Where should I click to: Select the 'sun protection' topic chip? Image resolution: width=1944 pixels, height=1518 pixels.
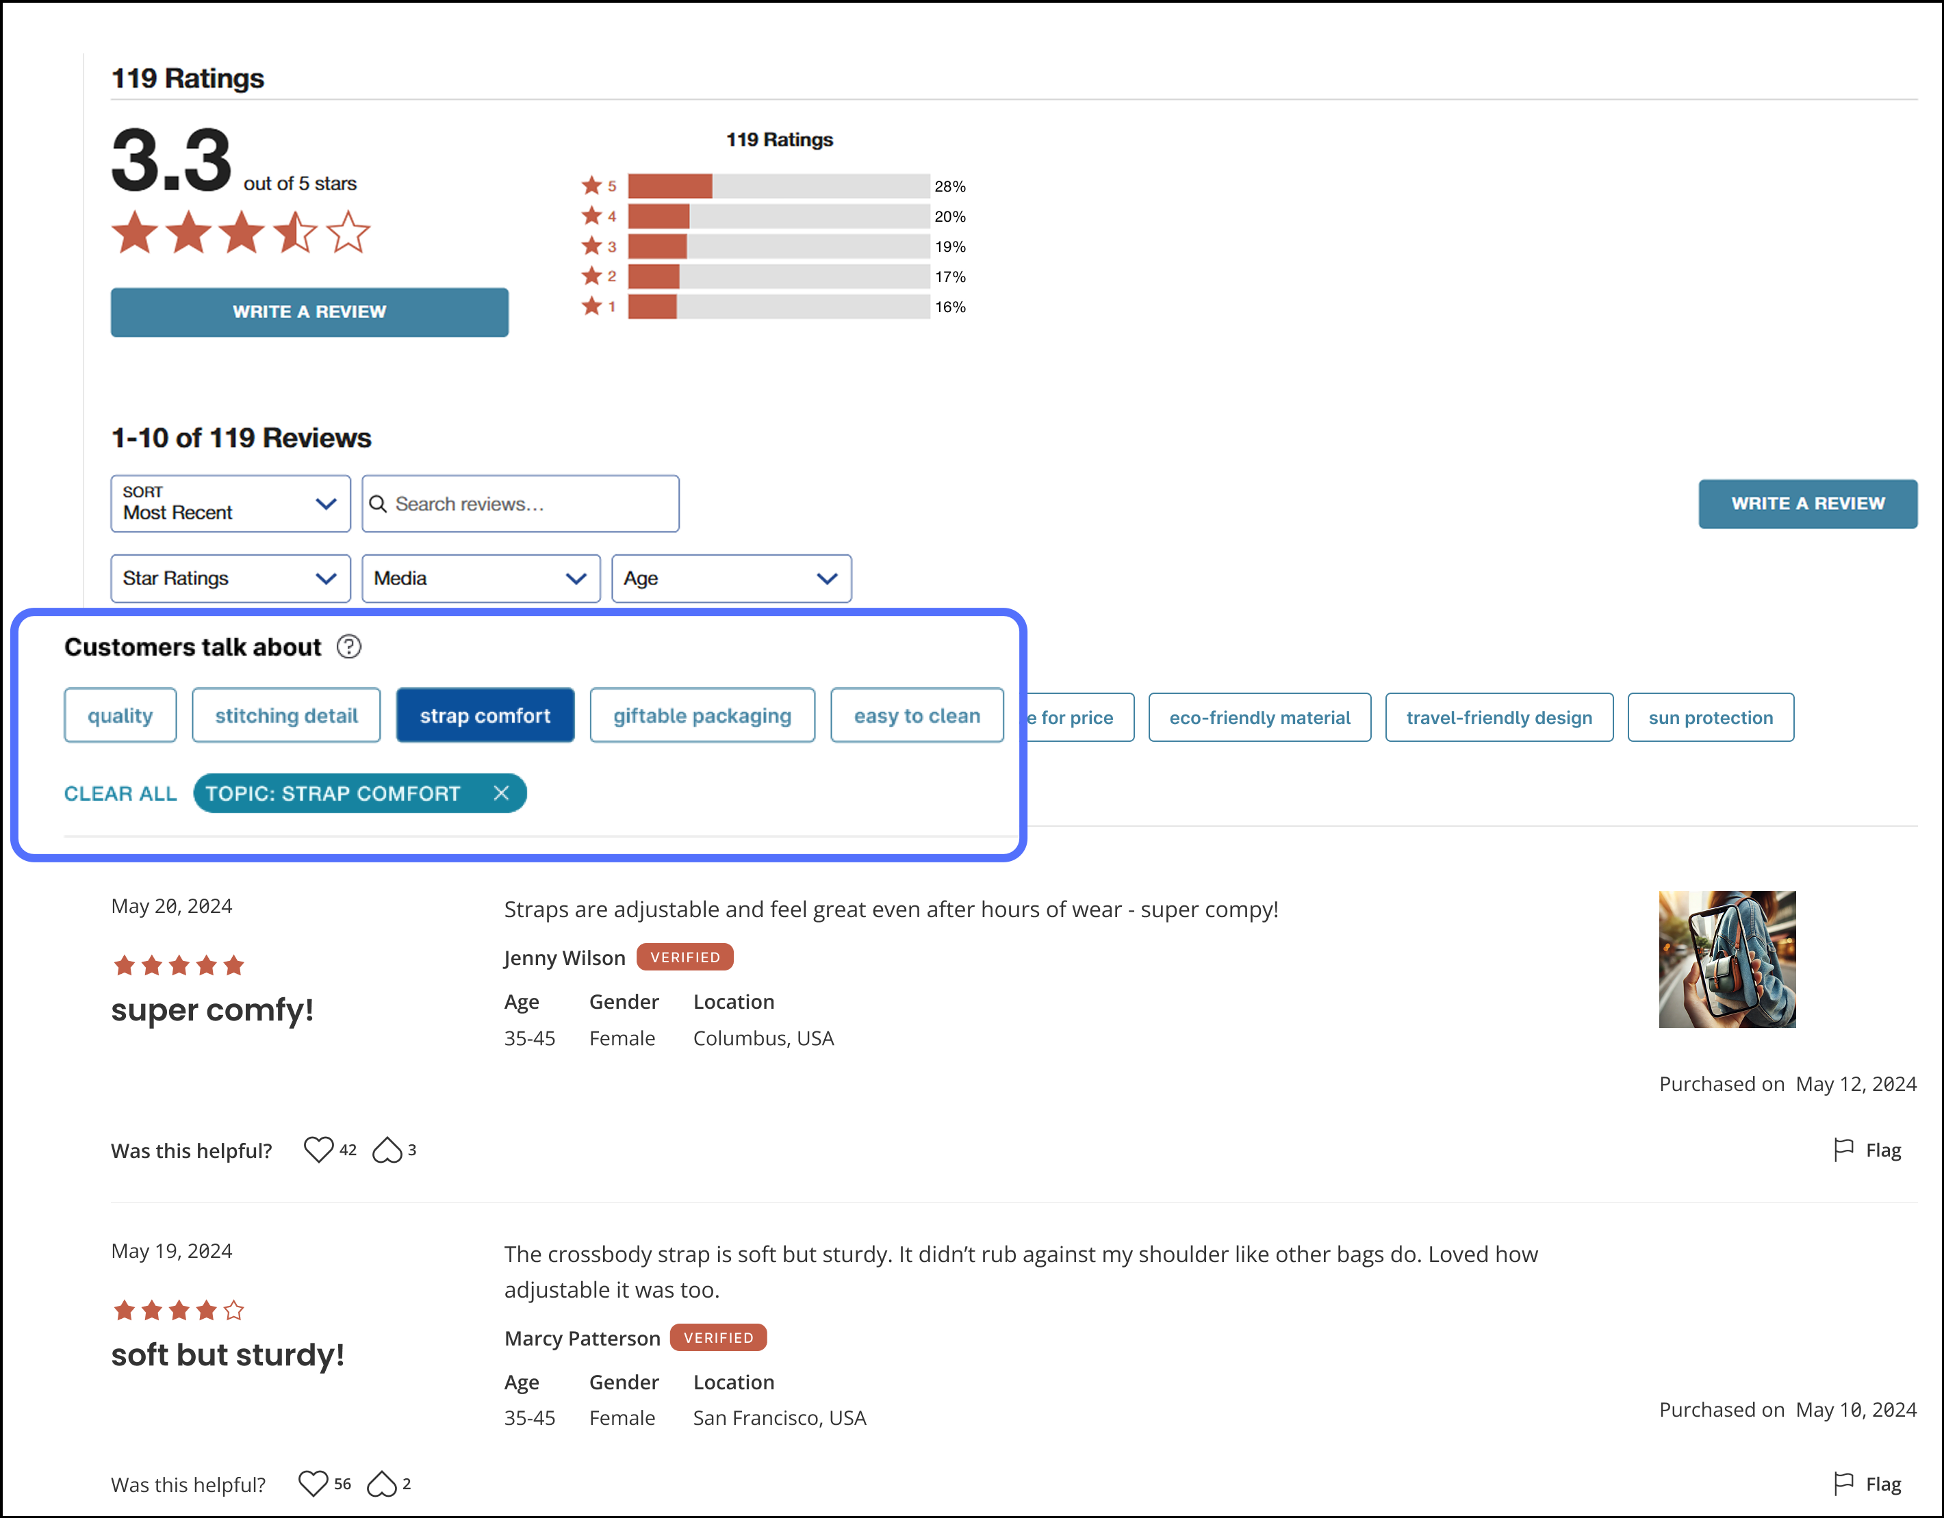1711,717
